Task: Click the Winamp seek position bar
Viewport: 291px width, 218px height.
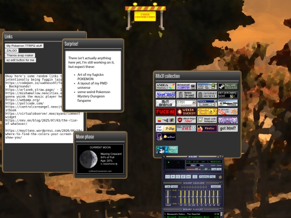Action: pyautogui.click(x=193, y=172)
